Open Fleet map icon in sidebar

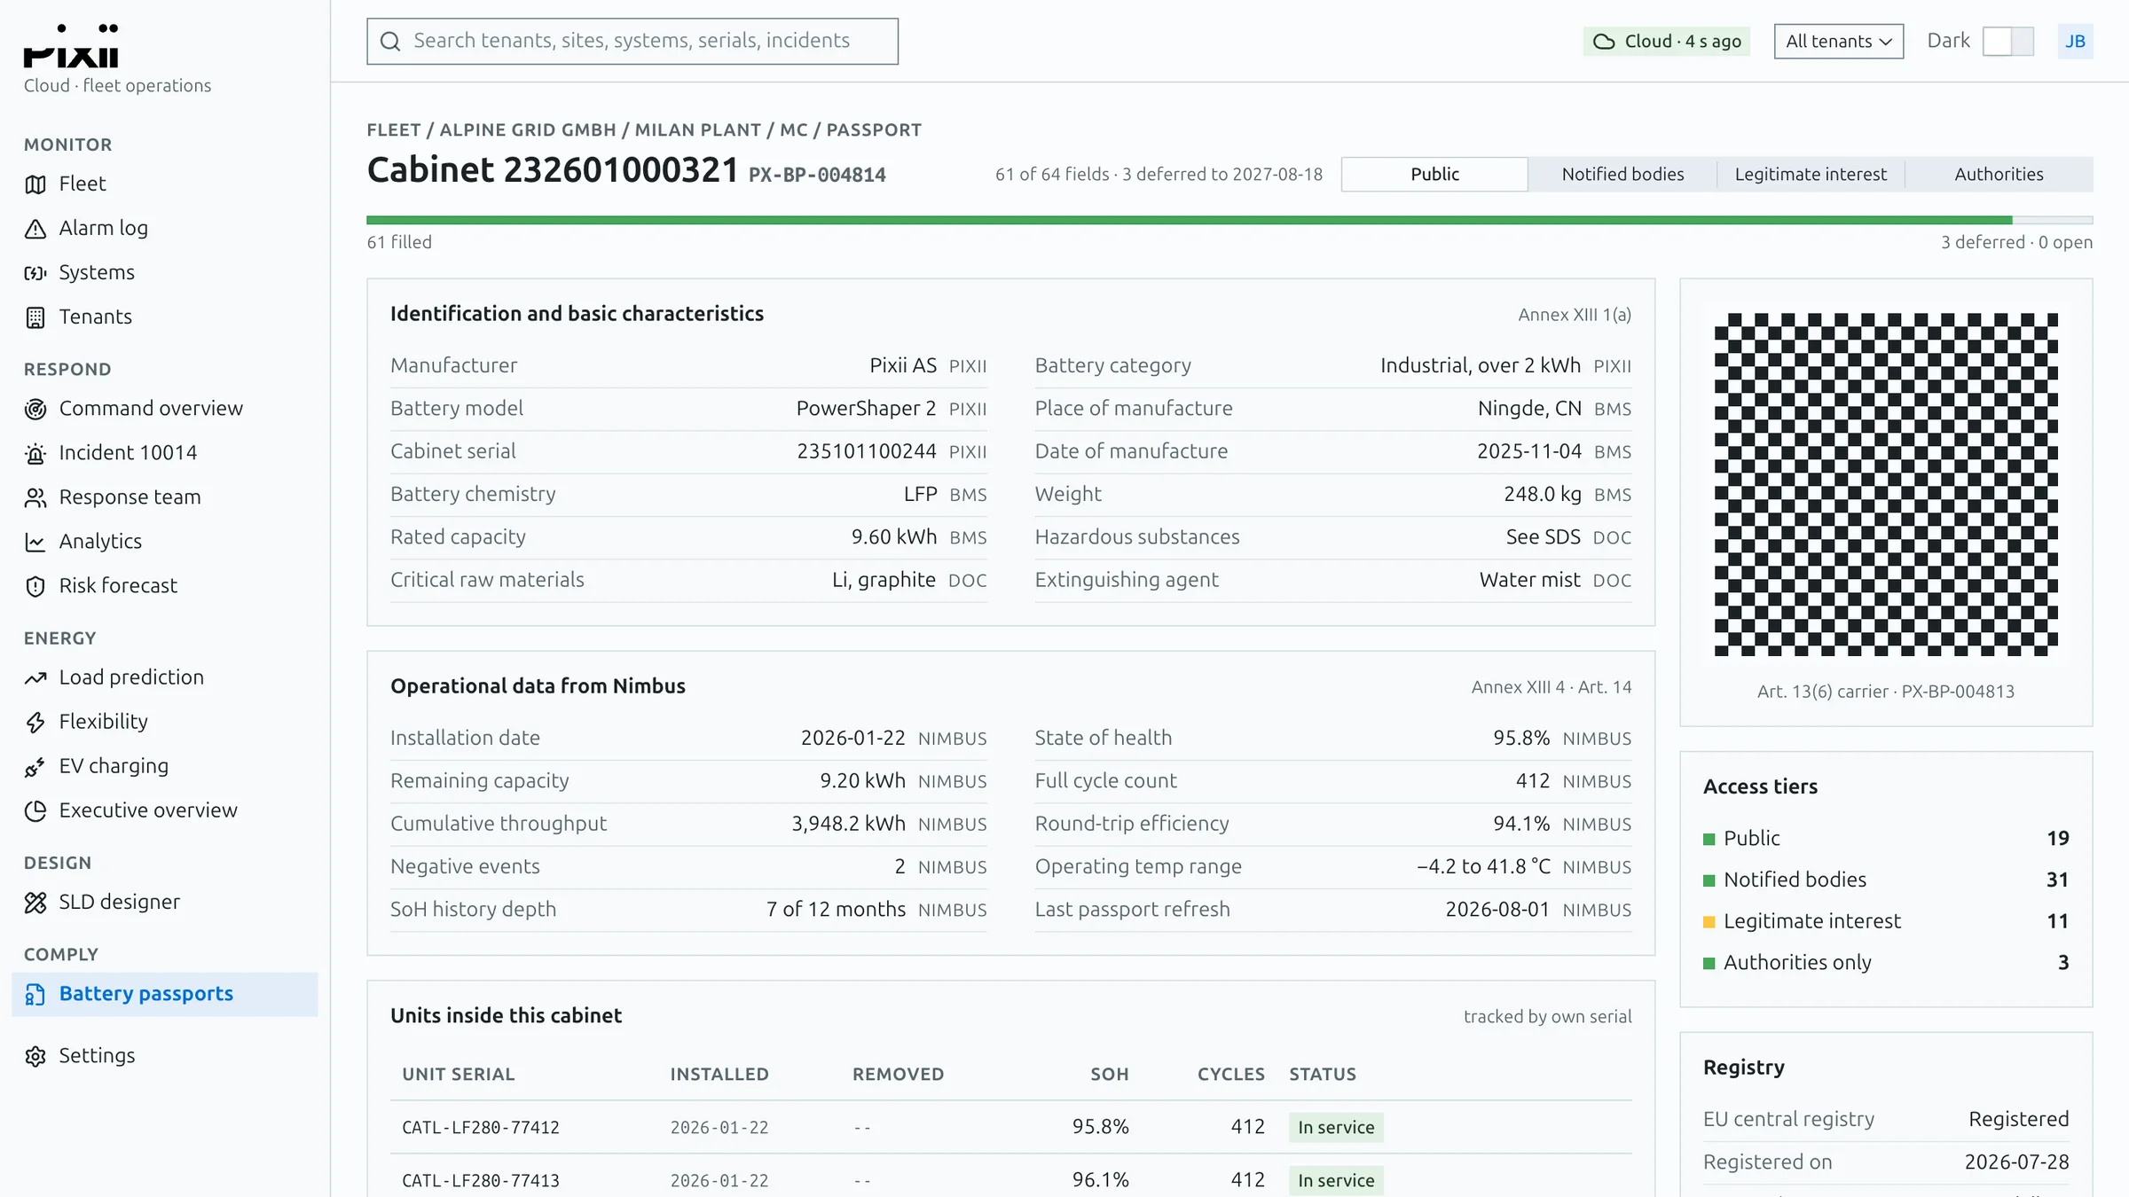(35, 184)
